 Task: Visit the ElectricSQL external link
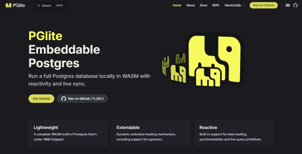pos(234,5)
